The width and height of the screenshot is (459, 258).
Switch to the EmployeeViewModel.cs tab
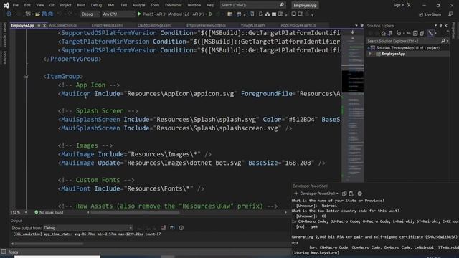(x=206, y=26)
